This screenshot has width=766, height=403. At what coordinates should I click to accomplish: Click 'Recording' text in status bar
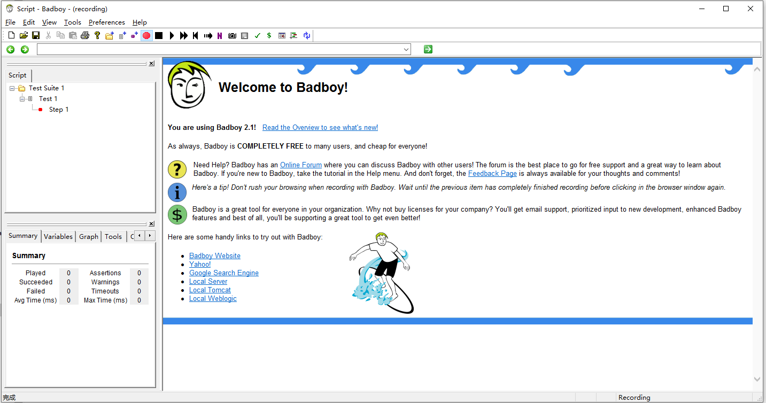634,398
